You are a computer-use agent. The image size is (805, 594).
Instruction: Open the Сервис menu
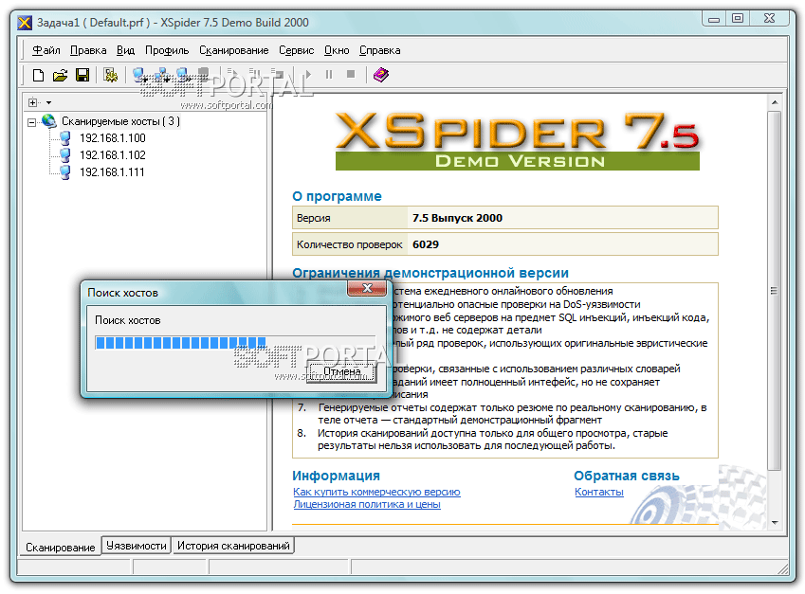point(296,50)
